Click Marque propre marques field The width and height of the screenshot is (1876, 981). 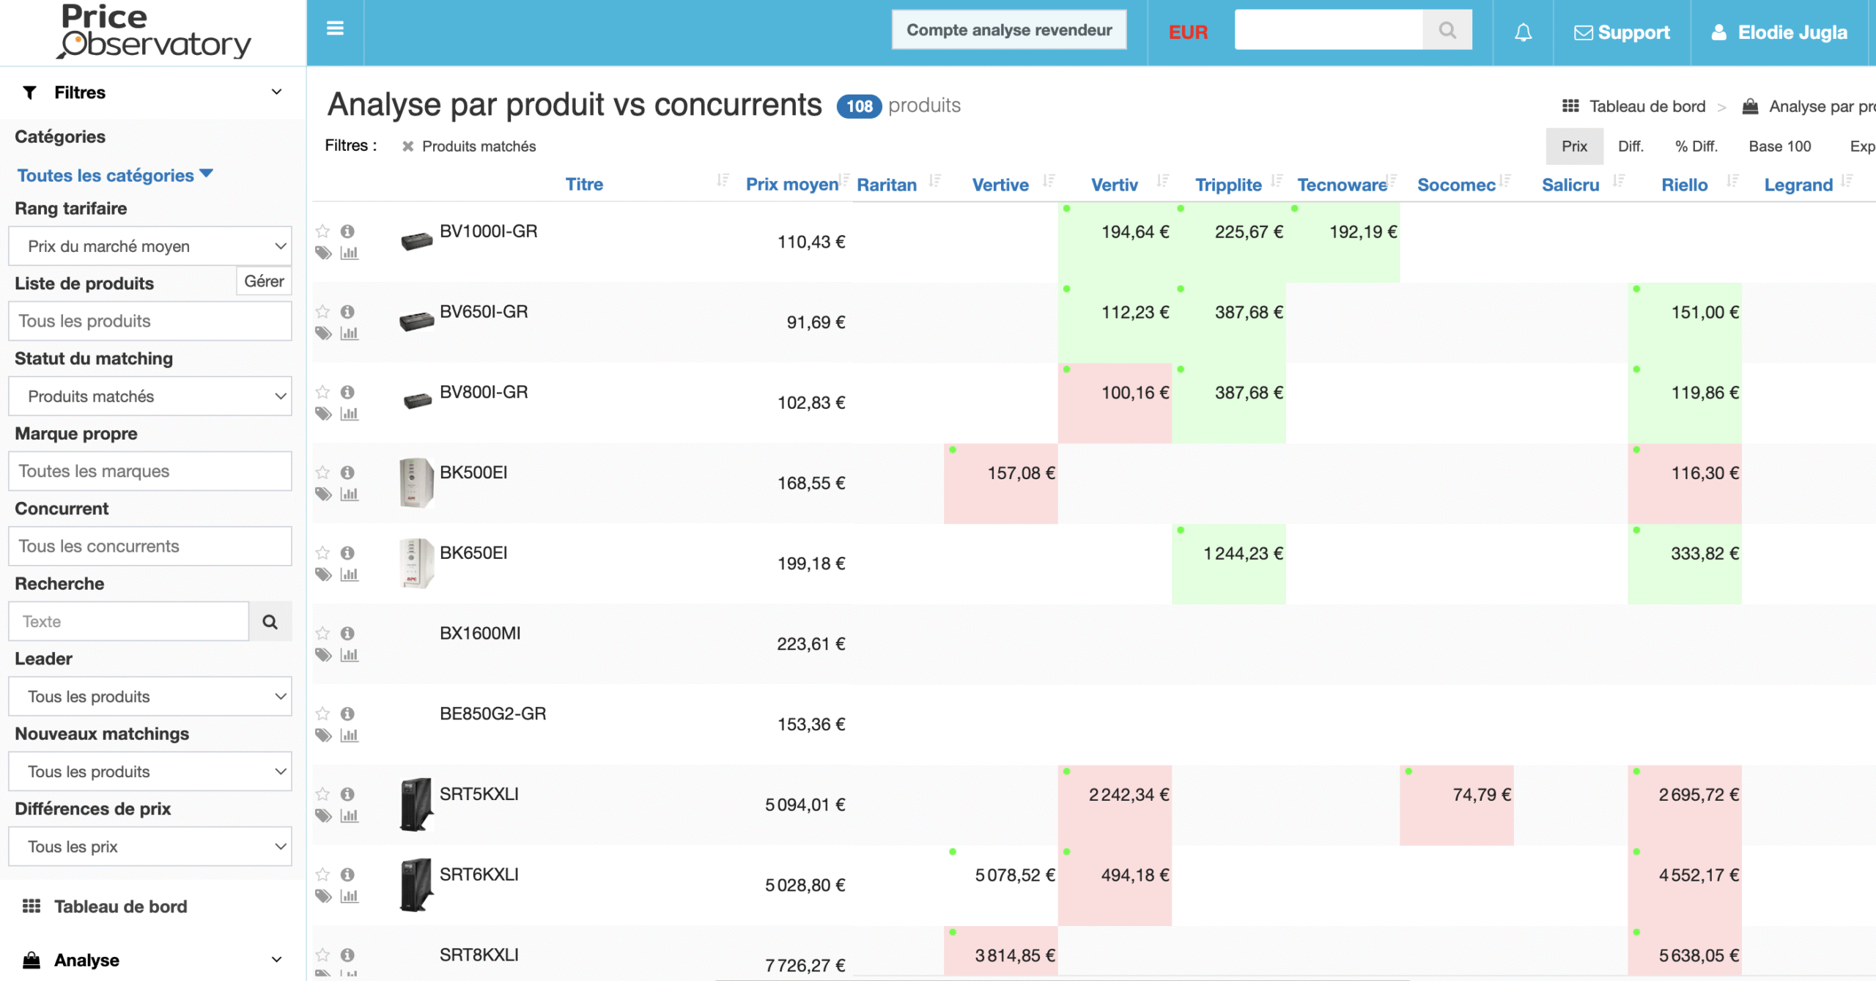150,472
